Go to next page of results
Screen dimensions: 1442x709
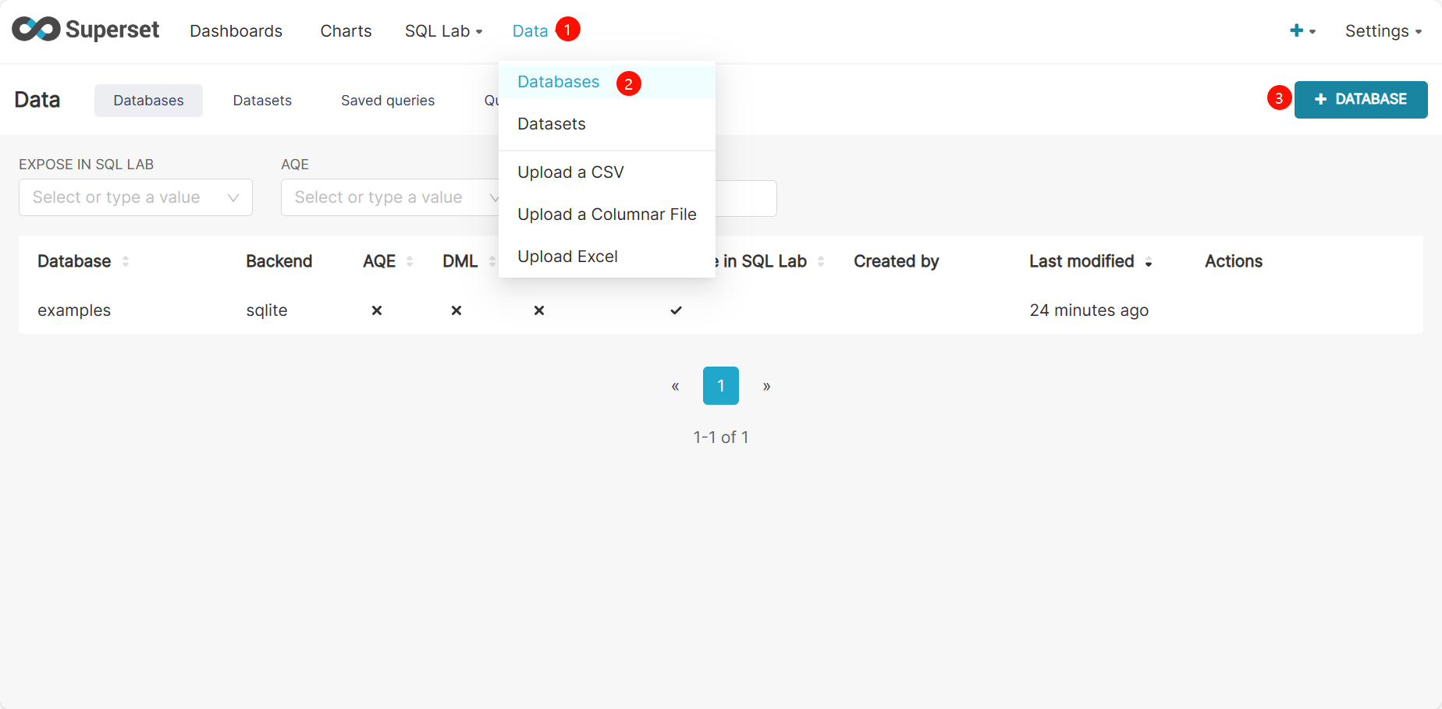coord(767,386)
